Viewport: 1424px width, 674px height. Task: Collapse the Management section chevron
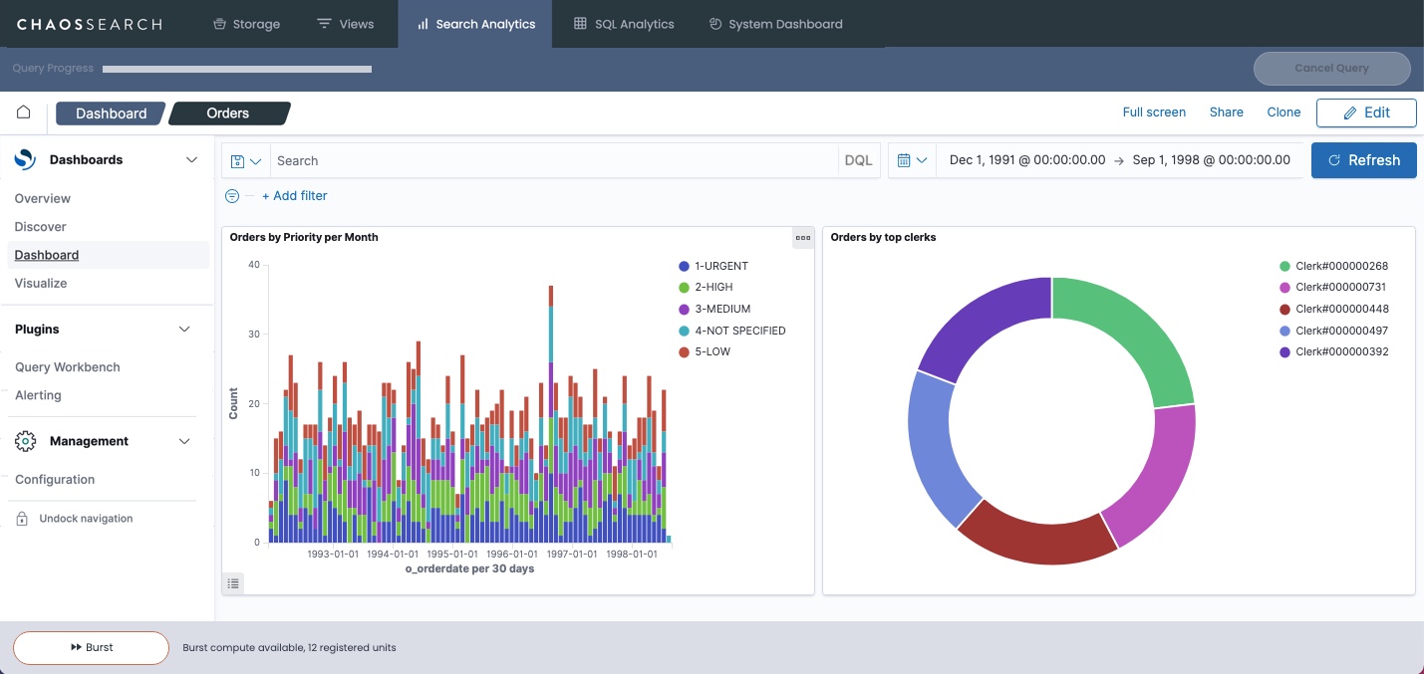tap(184, 441)
